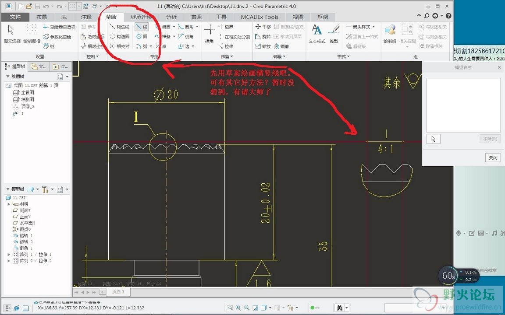Open the 边 edge dropdown arrow
Viewport: 505px width, 315px height.
[193, 46]
